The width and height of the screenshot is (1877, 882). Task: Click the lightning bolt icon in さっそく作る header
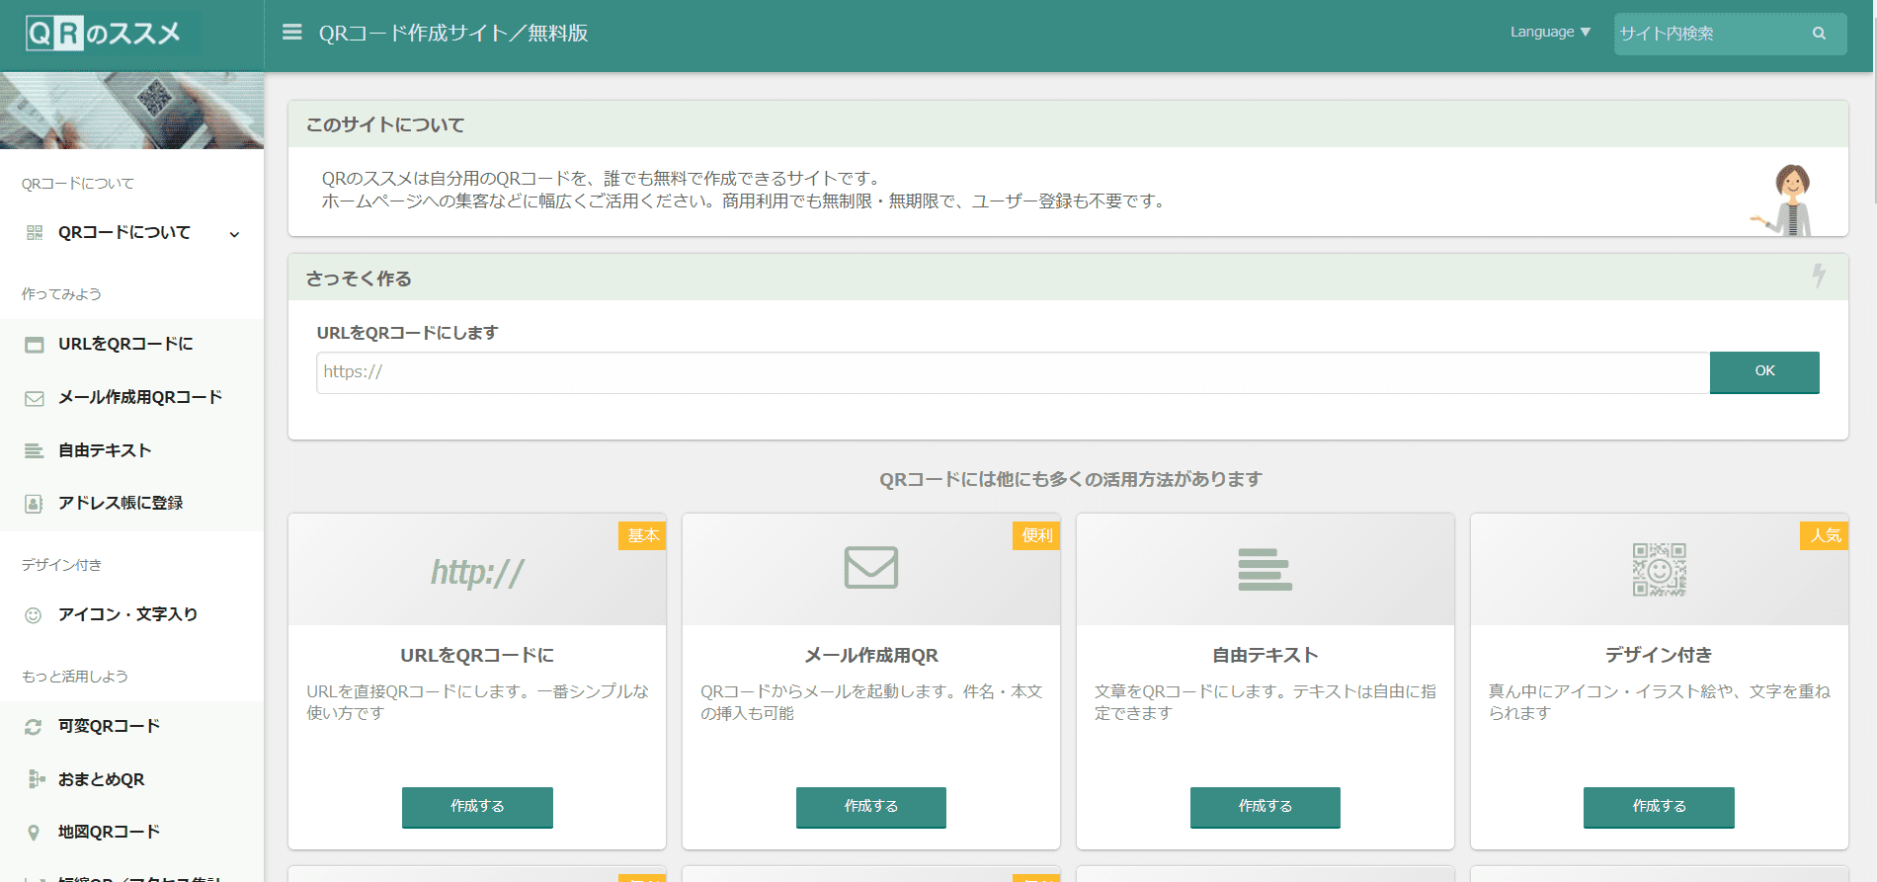(1818, 276)
